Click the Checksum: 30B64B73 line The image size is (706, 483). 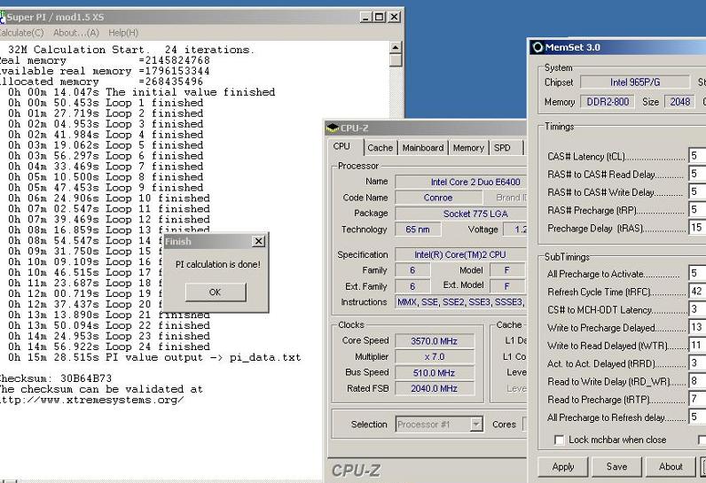click(55, 378)
